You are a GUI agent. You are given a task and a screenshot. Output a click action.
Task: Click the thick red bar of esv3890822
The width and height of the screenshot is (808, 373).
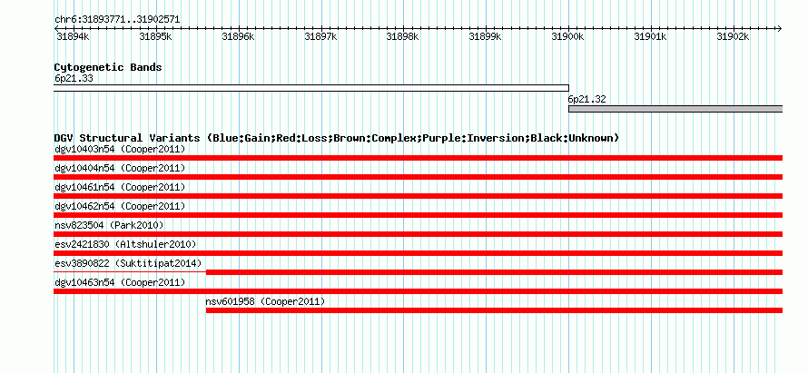(x=494, y=272)
